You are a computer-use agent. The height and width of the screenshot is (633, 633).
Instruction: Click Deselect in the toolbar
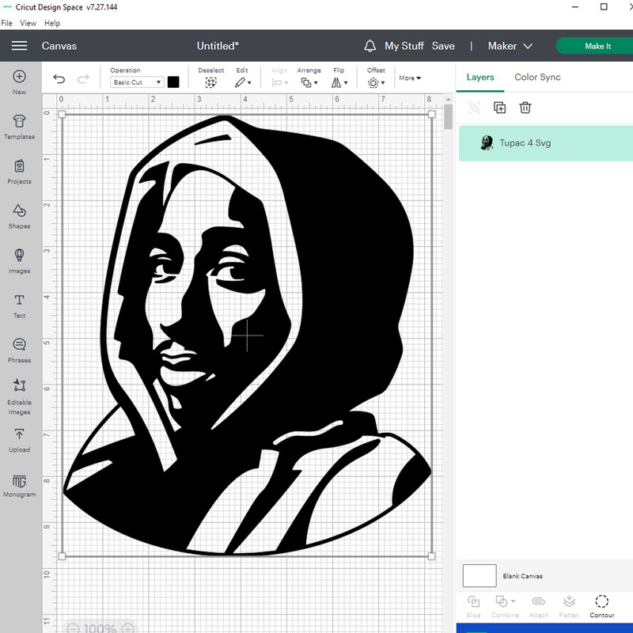point(211,78)
